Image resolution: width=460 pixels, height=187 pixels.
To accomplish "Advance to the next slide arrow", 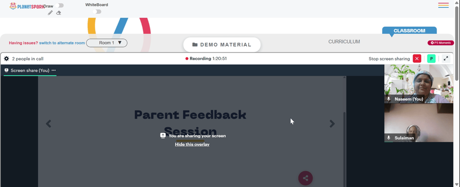I will click(x=332, y=124).
